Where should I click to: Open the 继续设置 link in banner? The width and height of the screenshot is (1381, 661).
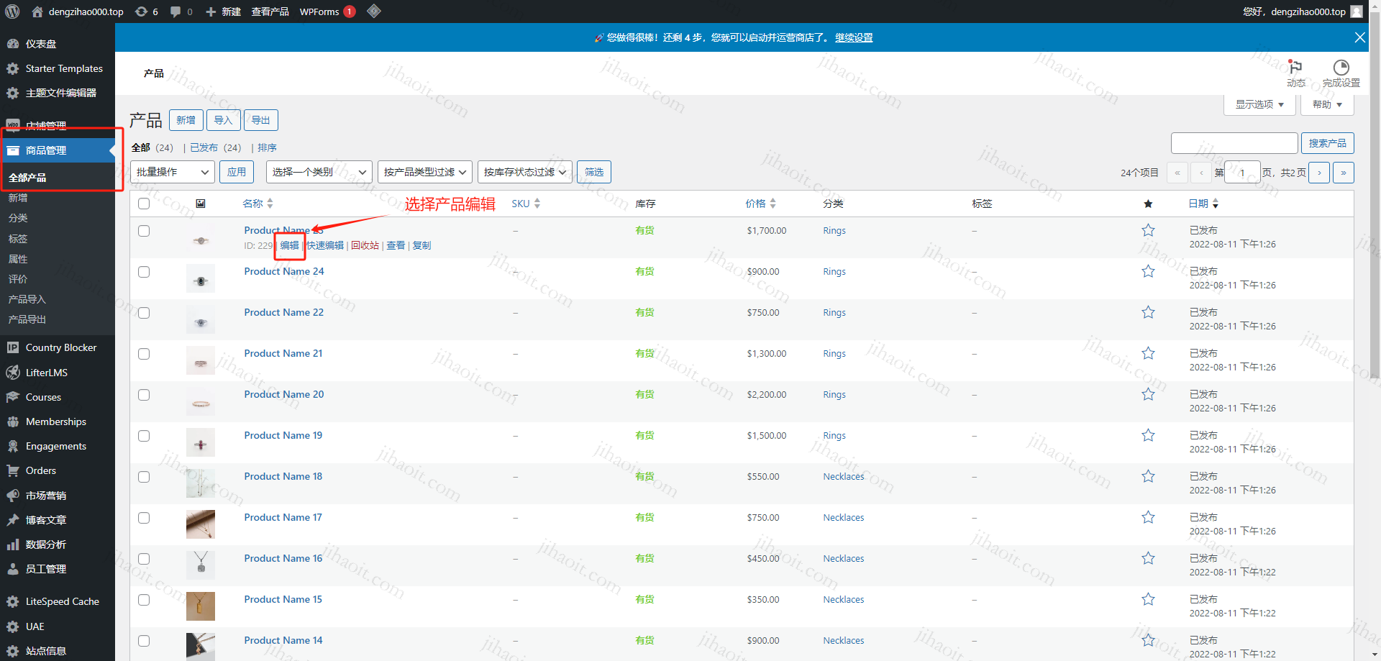click(x=854, y=37)
